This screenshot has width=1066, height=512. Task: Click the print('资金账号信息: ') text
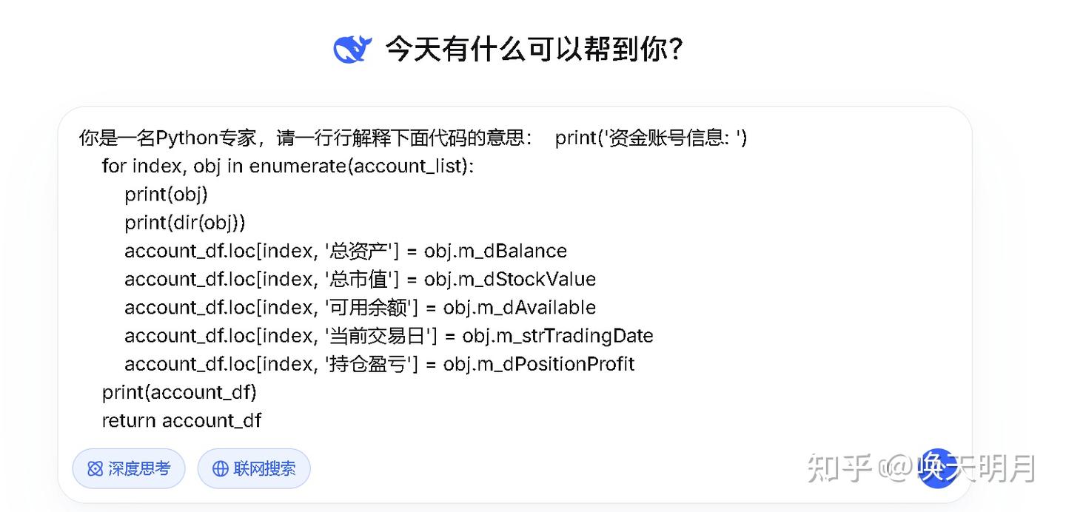[651, 138]
